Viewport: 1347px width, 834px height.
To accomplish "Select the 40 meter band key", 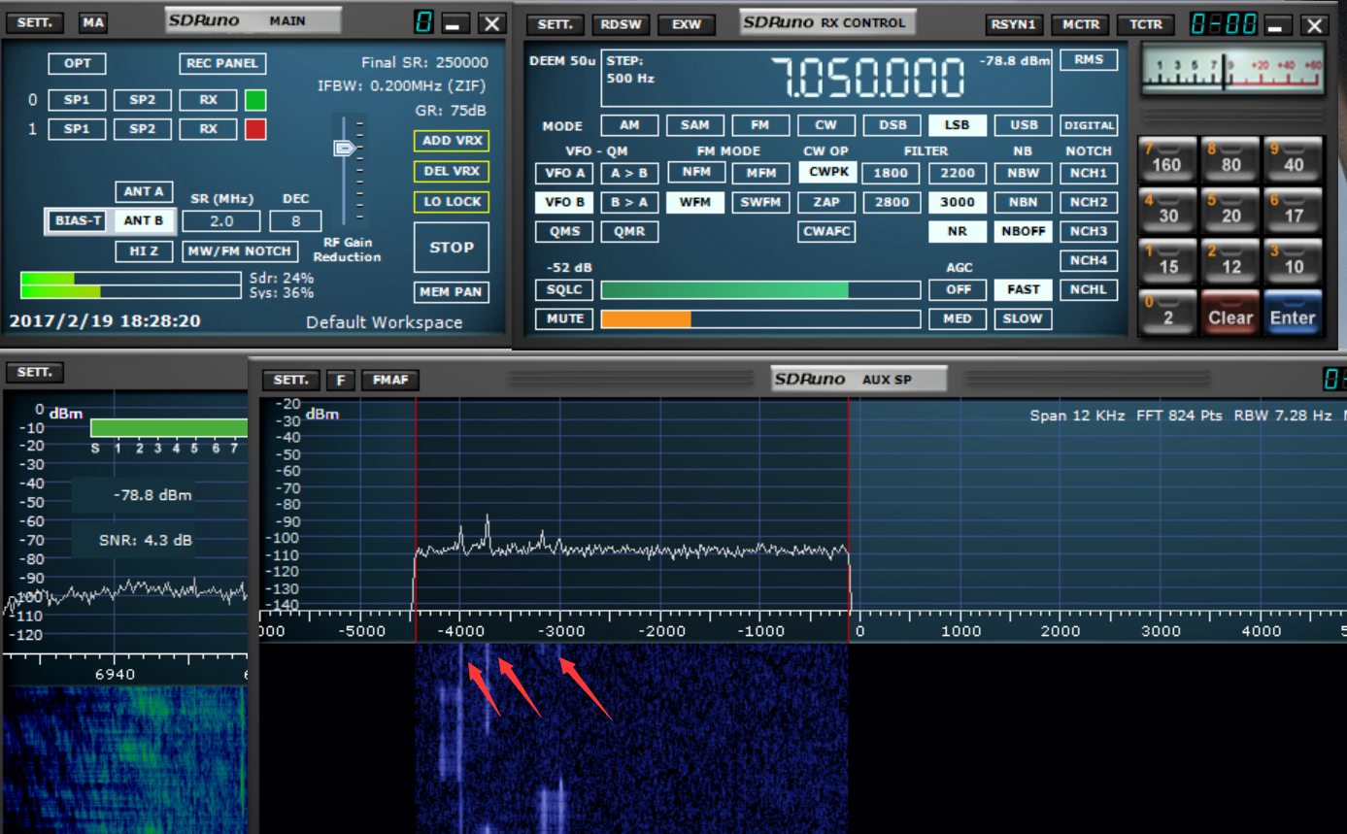I will click(1294, 158).
